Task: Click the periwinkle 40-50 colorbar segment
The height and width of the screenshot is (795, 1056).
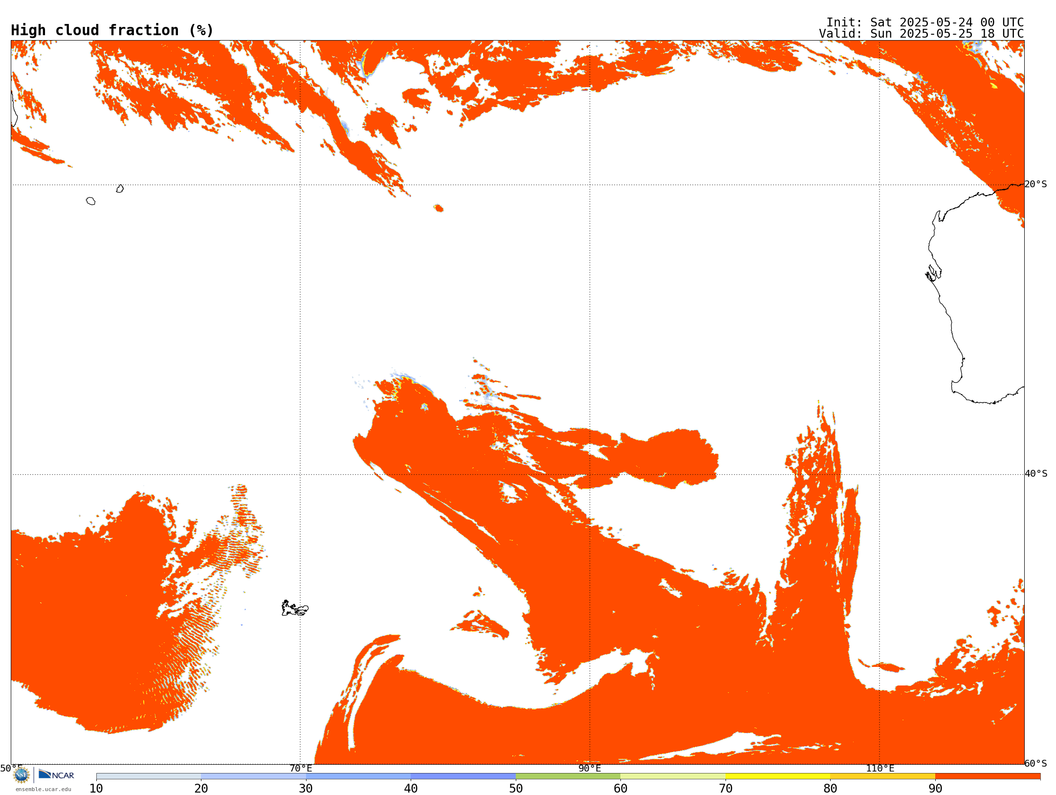Action: [x=463, y=776]
